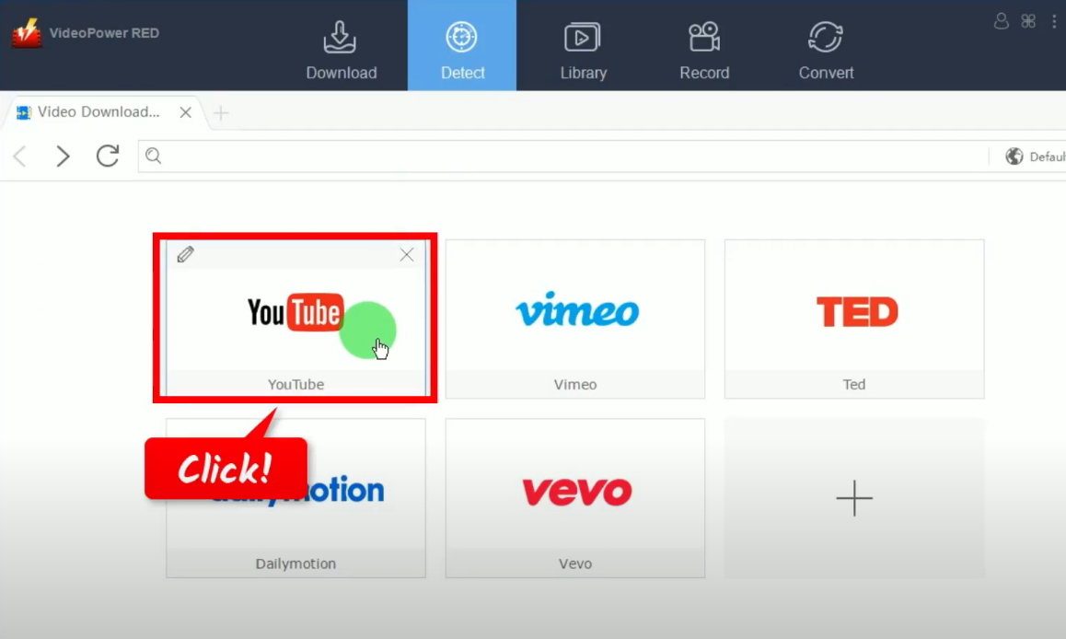This screenshot has width=1066, height=639.
Task: Select the Detect tool
Action: pos(462,46)
